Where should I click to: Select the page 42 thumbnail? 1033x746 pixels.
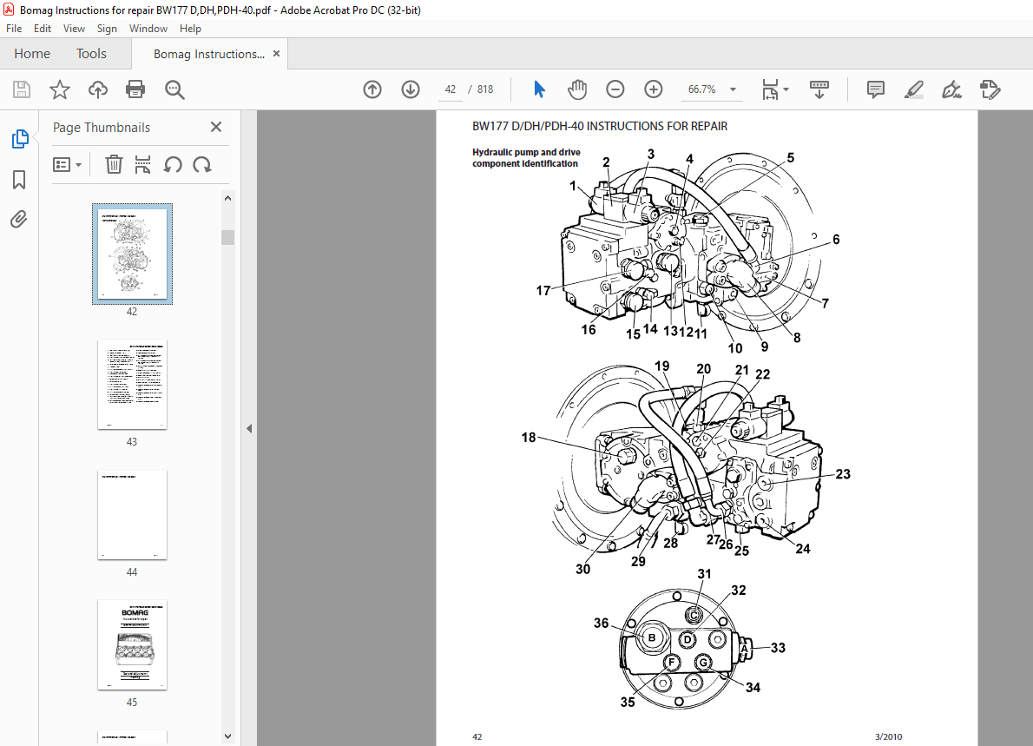(133, 254)
